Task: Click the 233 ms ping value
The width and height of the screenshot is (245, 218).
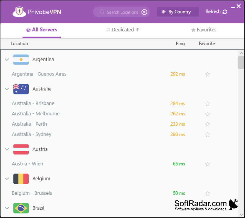Action: (x=178, y=124)
